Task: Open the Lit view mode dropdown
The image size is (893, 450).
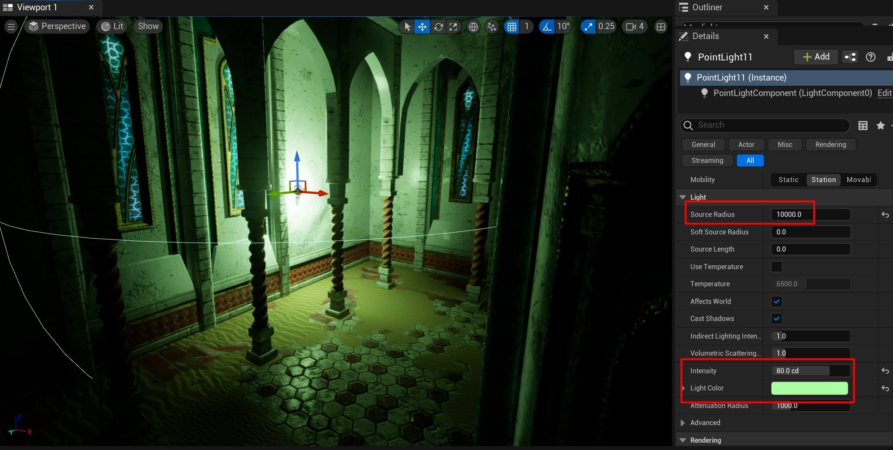Action: click(112, 27)
